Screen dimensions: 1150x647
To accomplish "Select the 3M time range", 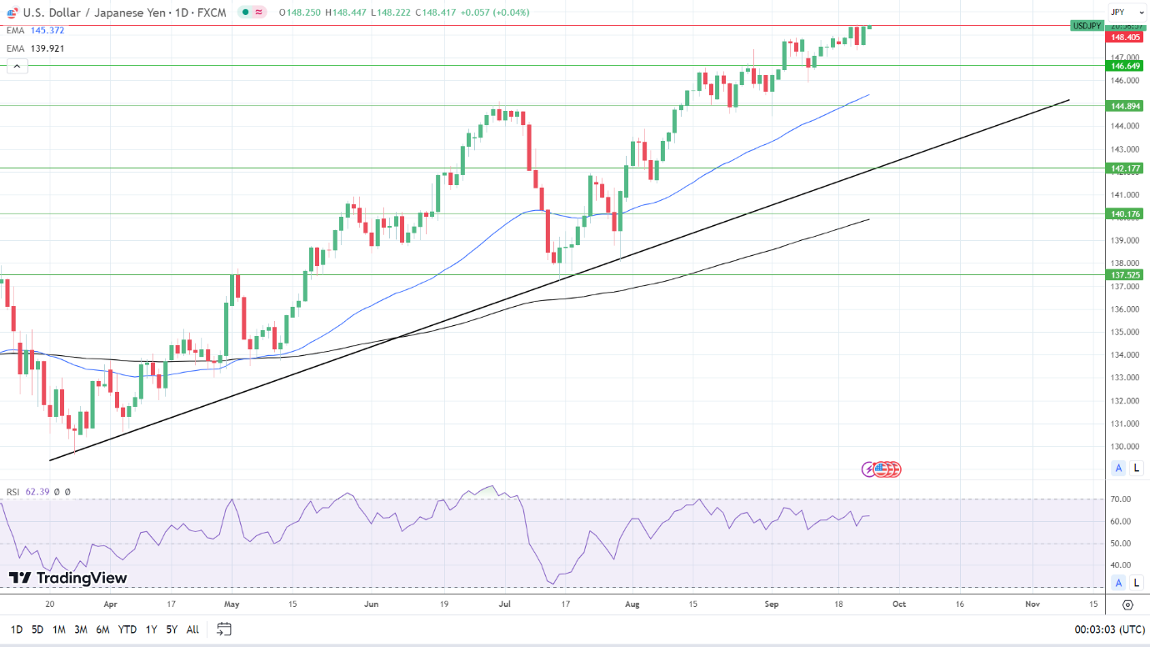I will (x=81, y=629).
